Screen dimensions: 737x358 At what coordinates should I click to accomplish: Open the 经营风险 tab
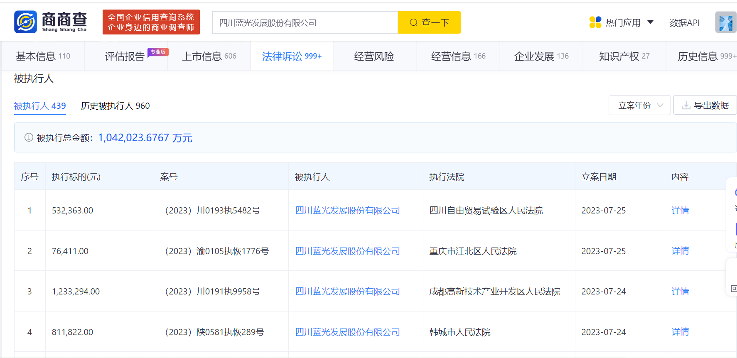click(x=374, y=56)
